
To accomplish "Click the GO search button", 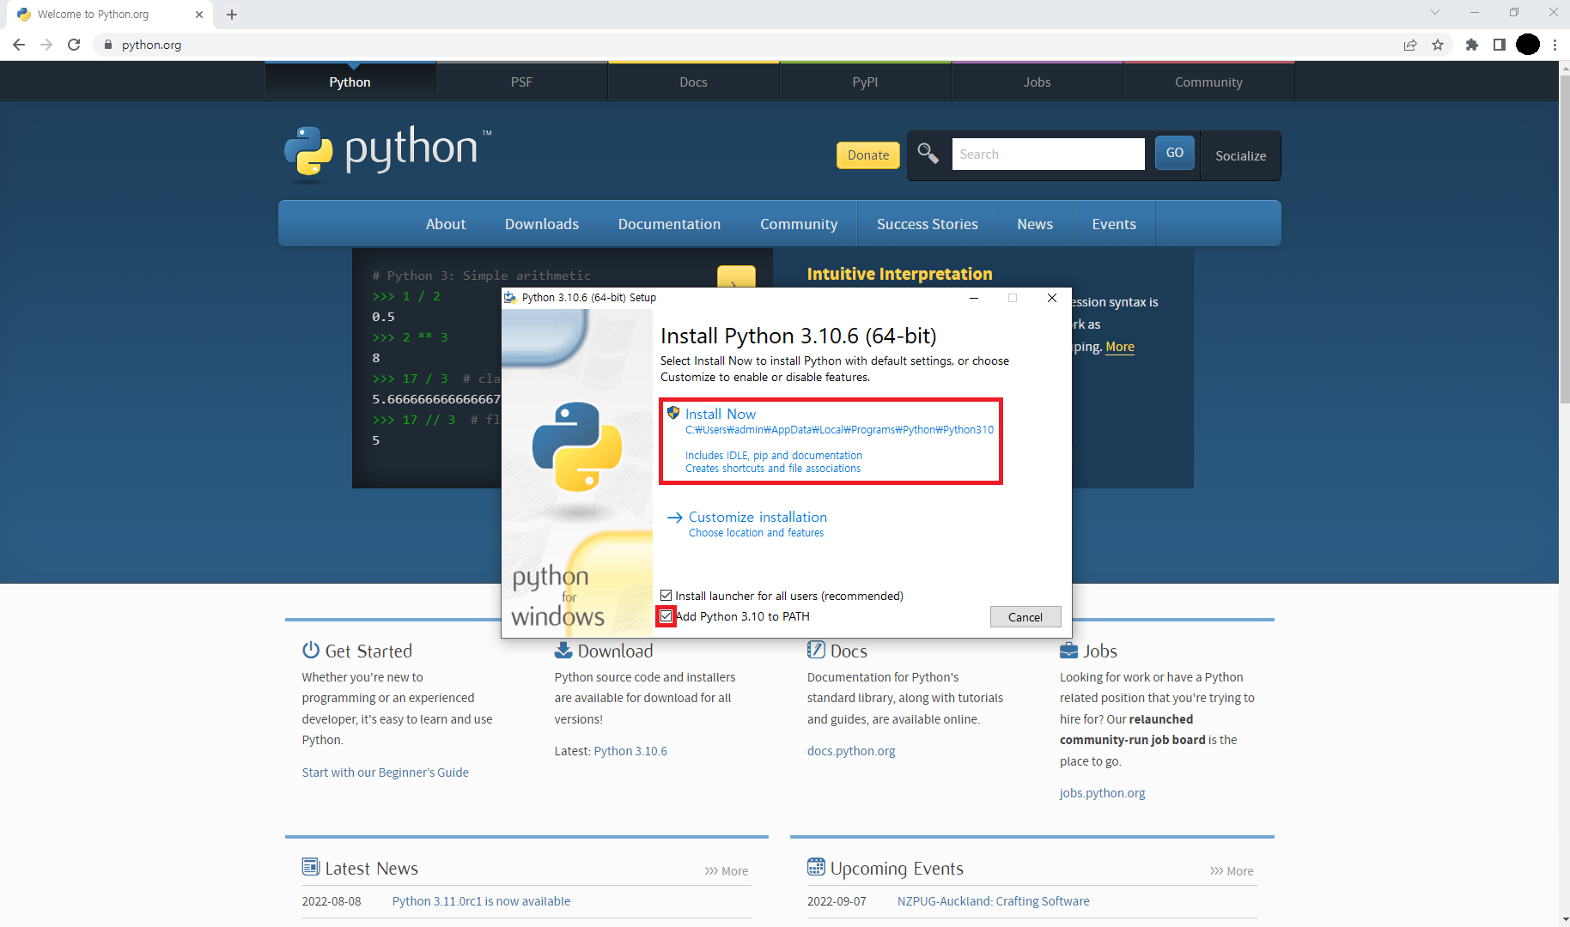I will [x=1175, y=153].
